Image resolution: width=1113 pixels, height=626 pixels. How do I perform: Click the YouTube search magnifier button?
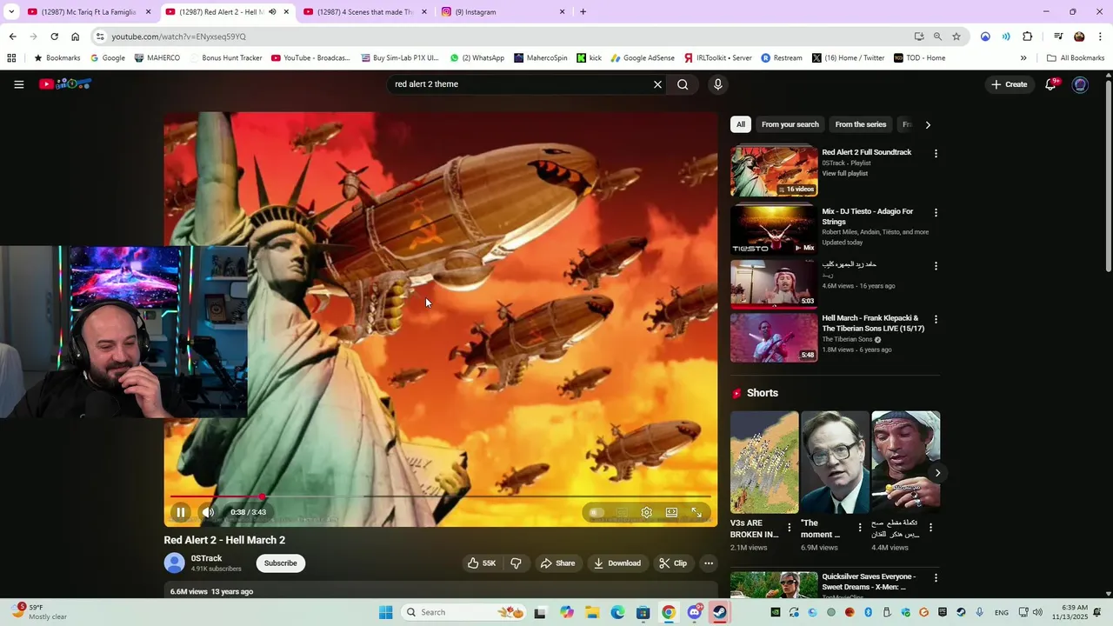683,84
